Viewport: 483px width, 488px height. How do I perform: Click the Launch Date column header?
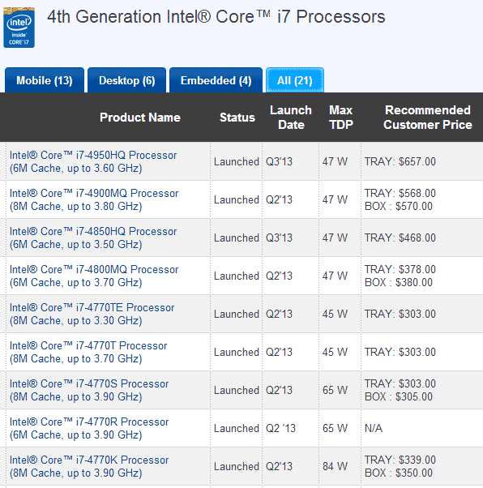point(291,118)
